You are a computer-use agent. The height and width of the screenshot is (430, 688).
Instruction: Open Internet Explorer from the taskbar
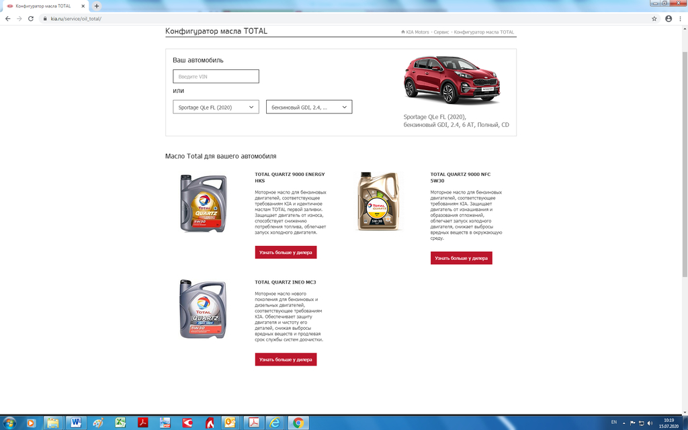point(275,423)
